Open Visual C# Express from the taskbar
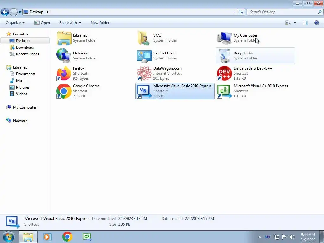The width and height of the screenshot is (324, 243). click(87, 237)
